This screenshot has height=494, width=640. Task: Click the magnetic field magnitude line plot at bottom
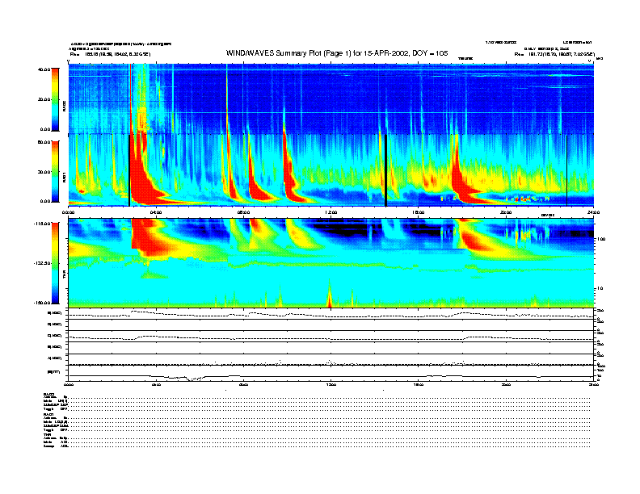tap(331, 376)
